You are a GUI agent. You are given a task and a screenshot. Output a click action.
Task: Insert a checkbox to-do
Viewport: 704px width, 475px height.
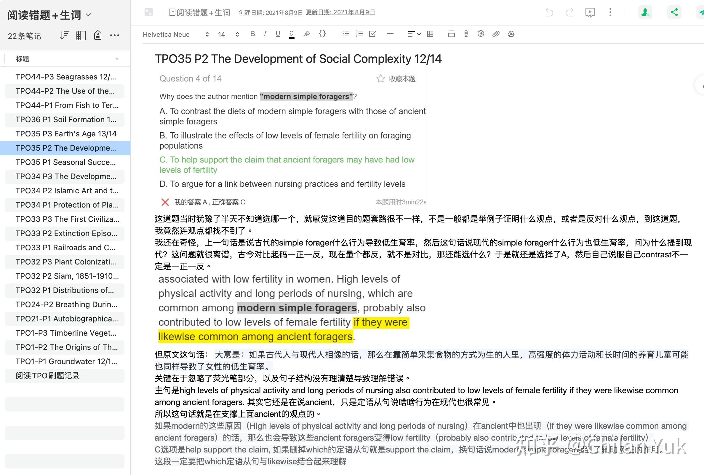click(372, 34)
